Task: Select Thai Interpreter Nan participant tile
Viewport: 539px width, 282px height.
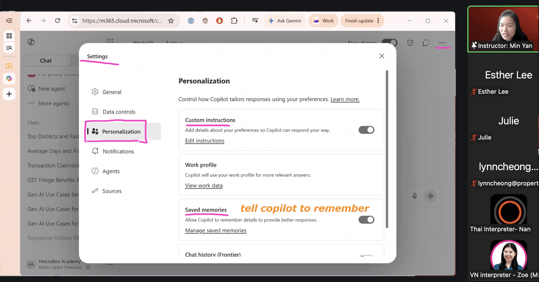Action: 503,214
